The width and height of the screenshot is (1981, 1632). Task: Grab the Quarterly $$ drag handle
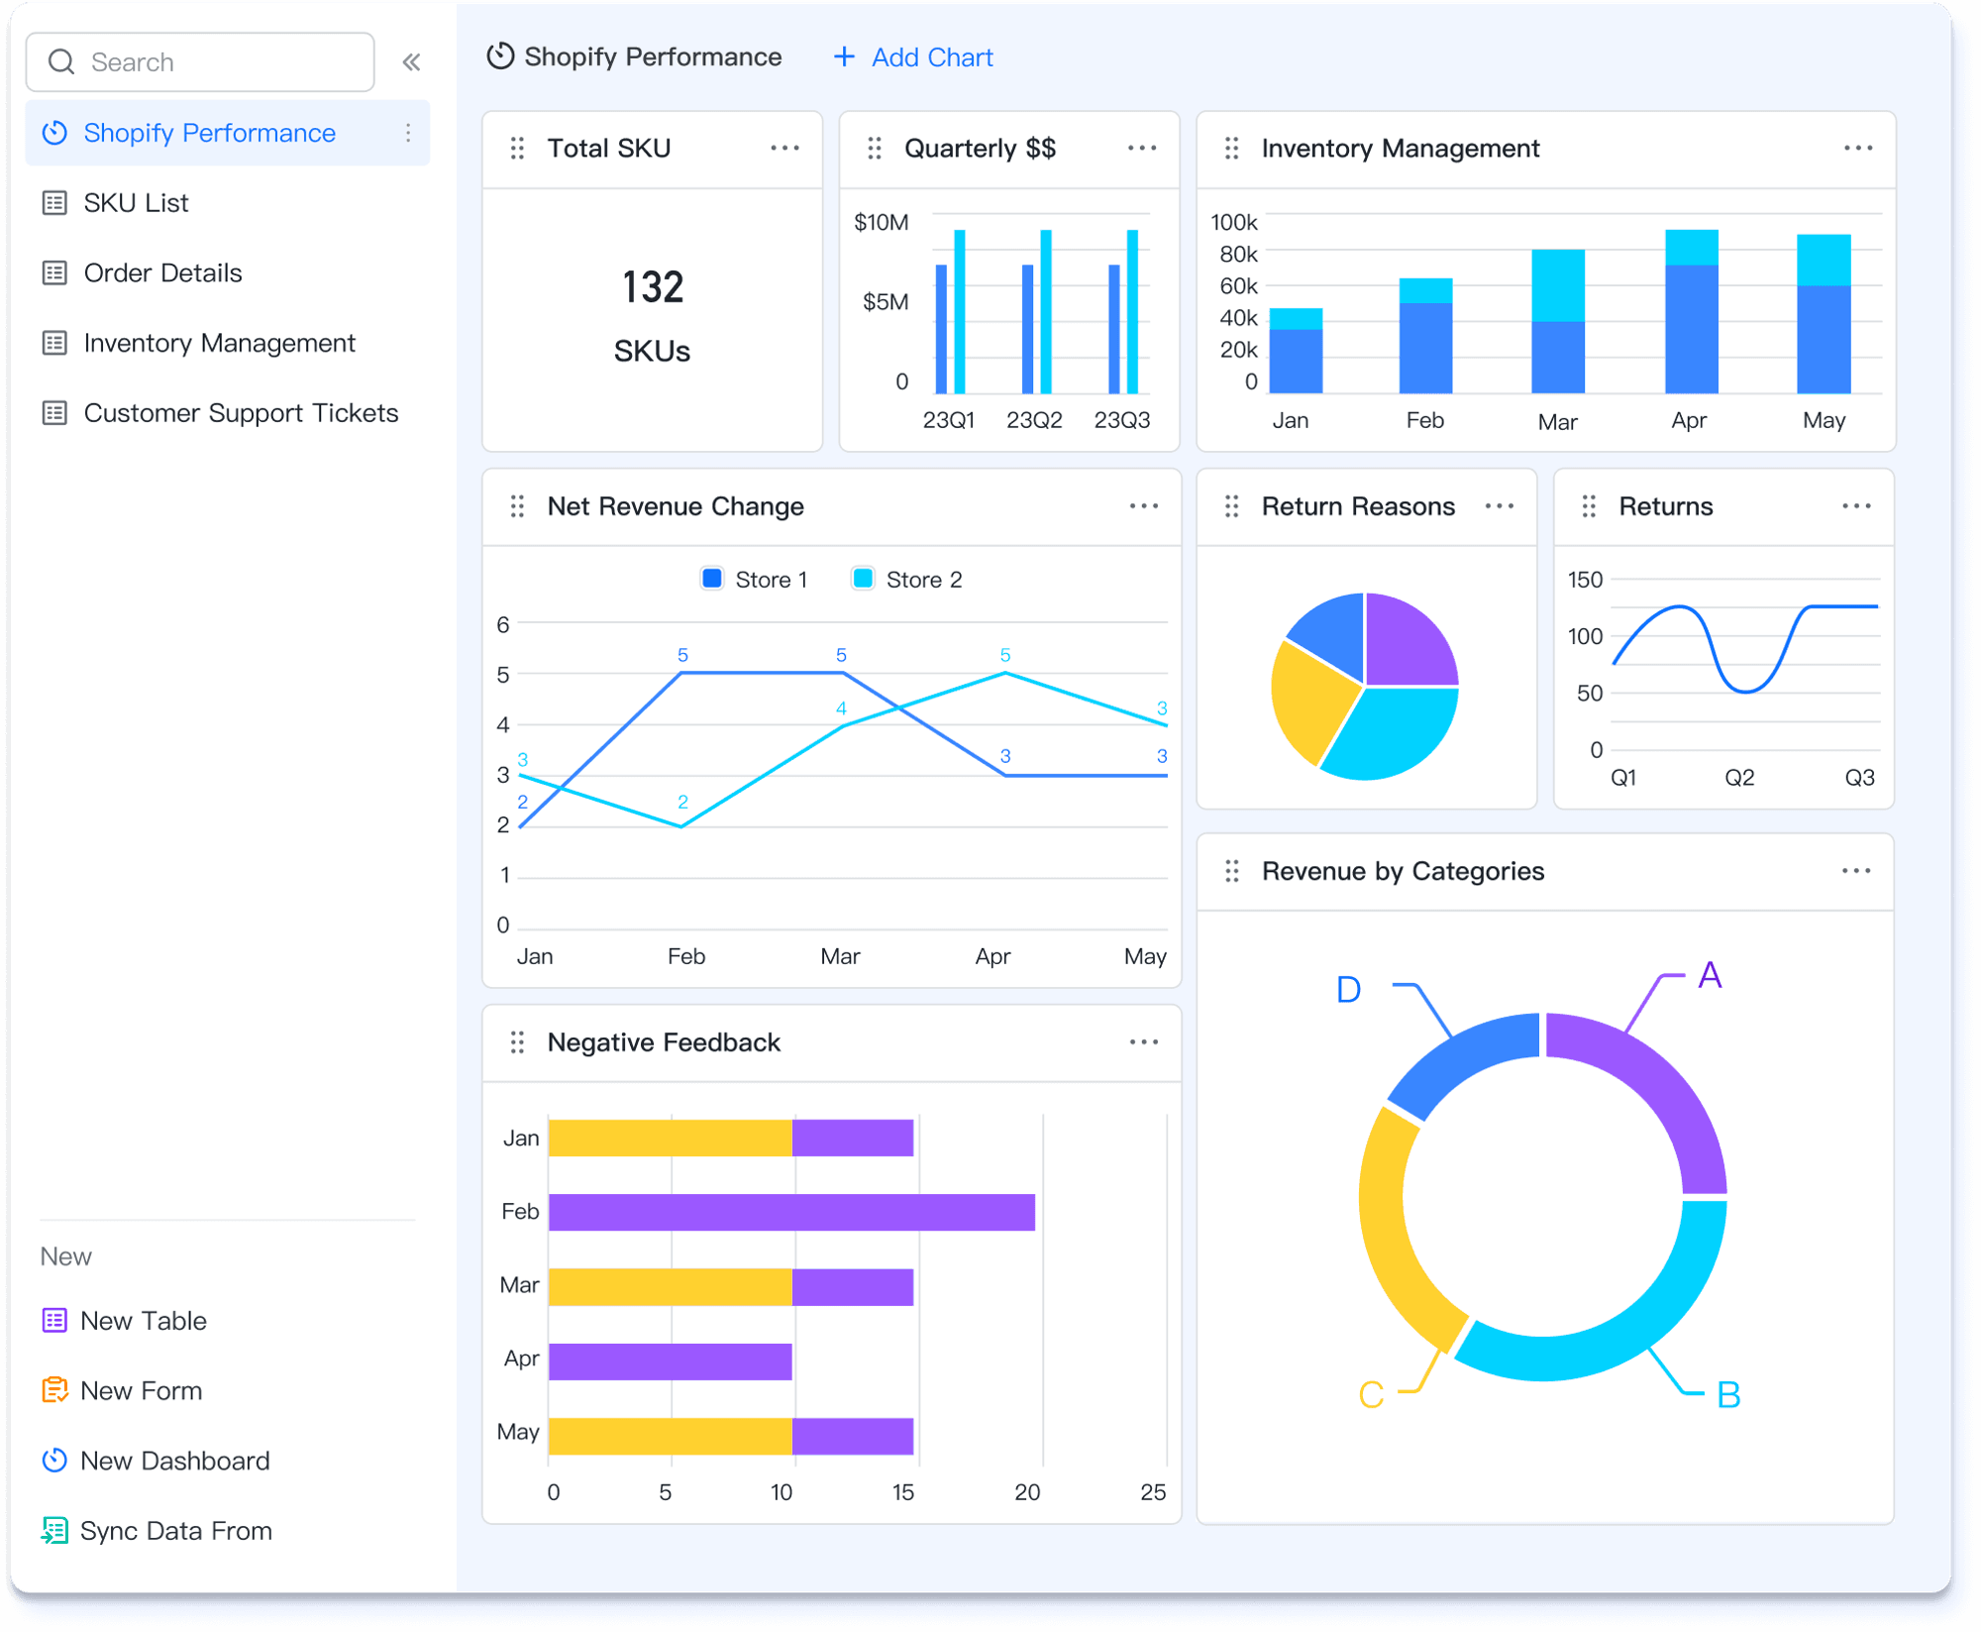click(875, 149)
